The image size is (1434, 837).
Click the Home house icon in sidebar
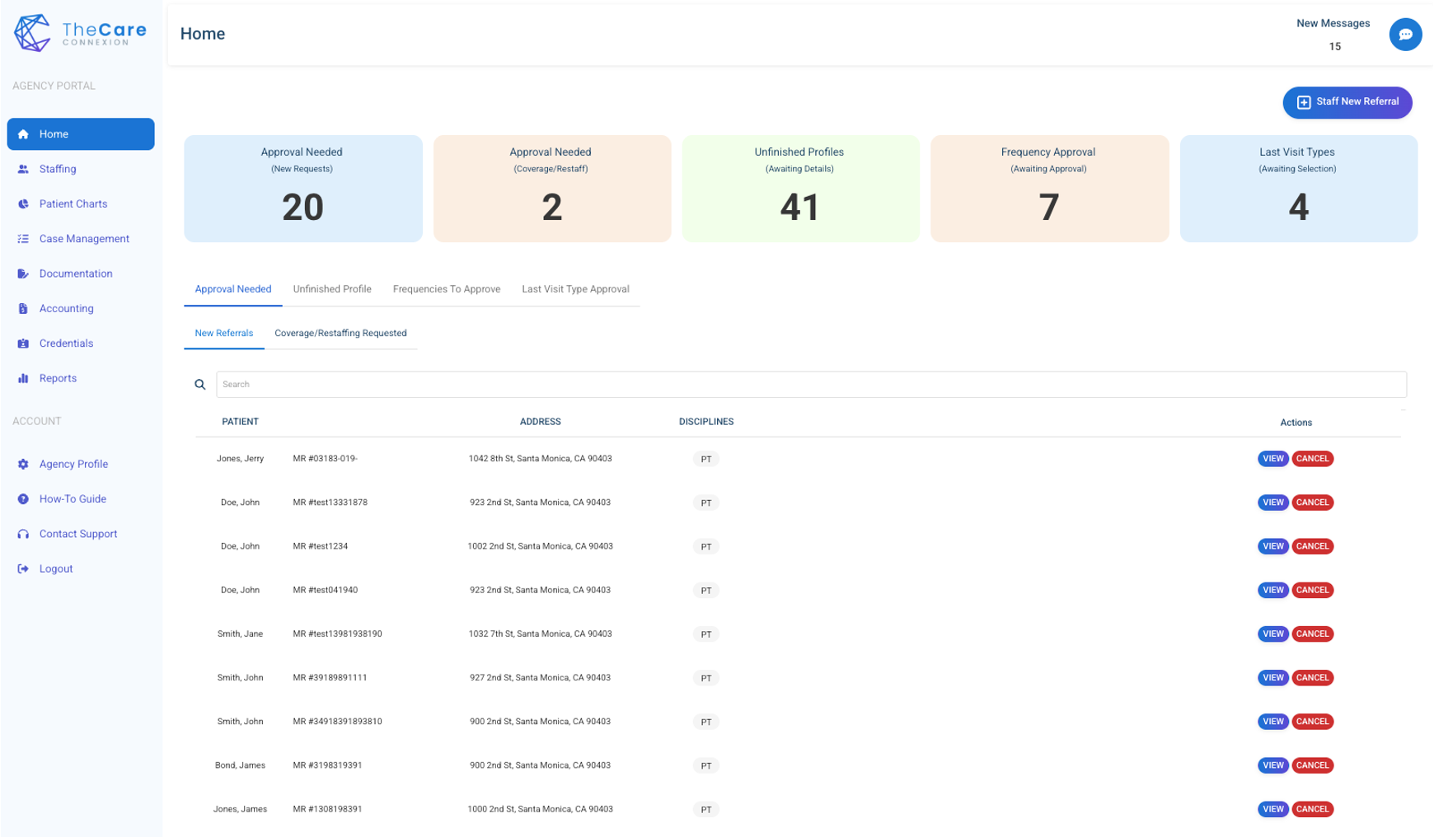[23, 134]
